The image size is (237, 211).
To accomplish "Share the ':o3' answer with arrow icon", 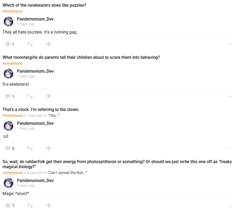I will pyautogui.click(x=48, y=148).
